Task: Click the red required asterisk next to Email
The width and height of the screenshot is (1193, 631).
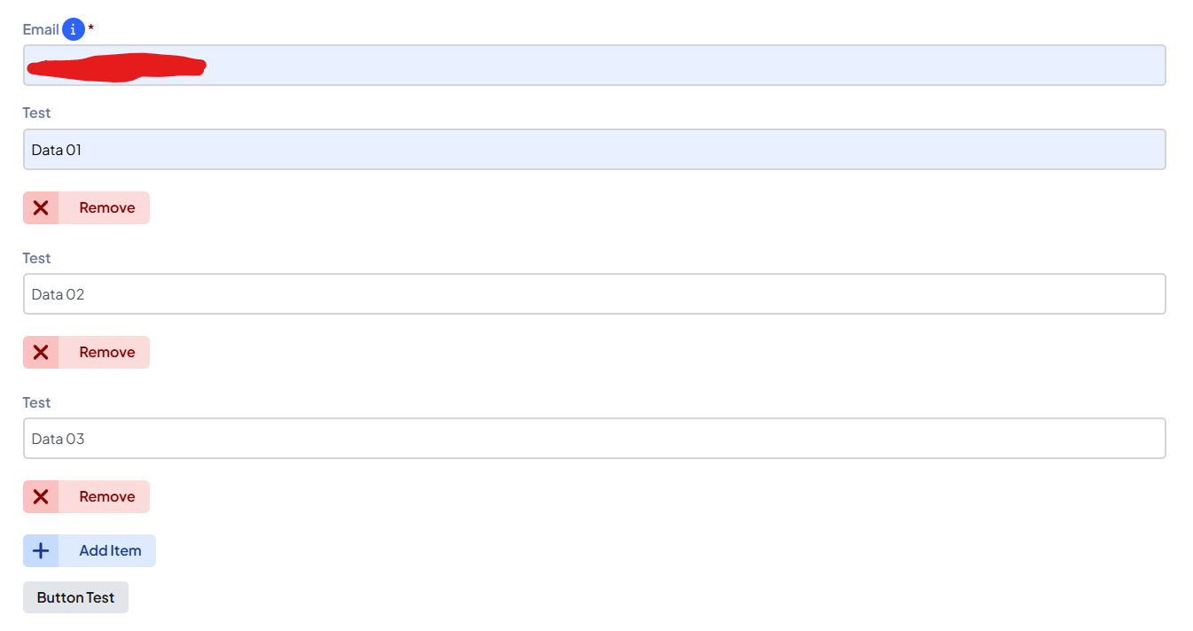Action: click(90, 29)
